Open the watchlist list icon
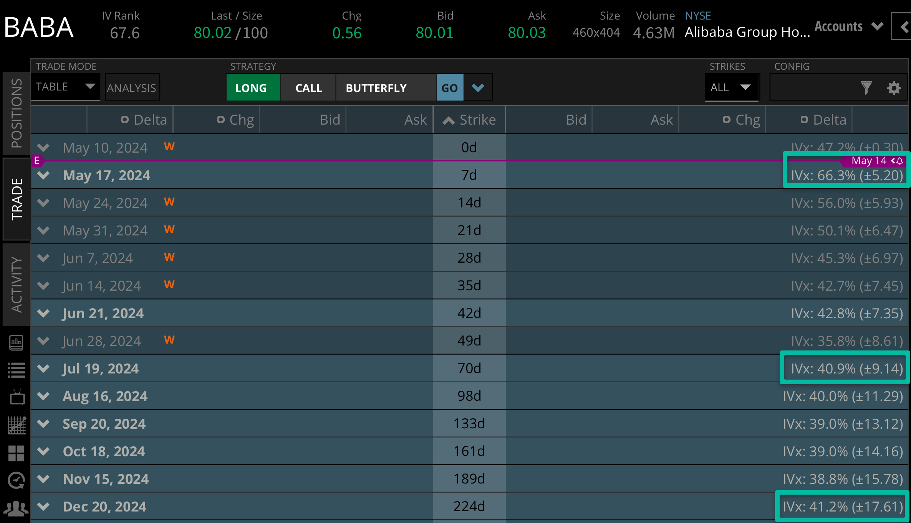This screenshot has height=523, width=911. click(16, 370)
